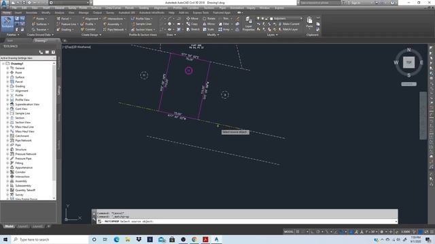Open File Explorer from taskbar
Screen dimensions: 435x244
[x=128, y=239]
